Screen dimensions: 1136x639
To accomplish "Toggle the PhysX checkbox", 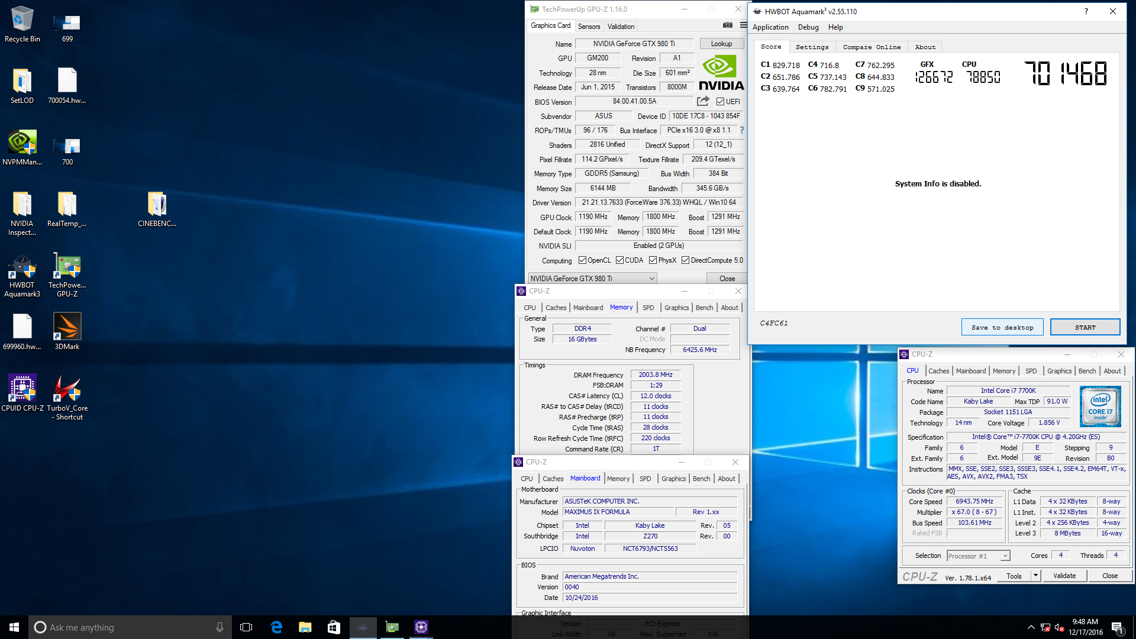I will point(653,260).
